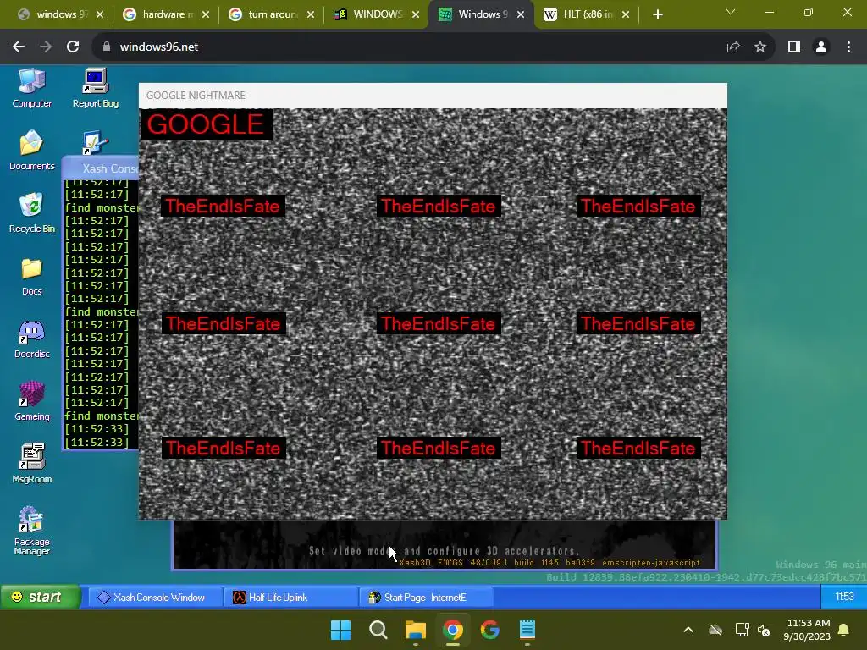Click the first 'find monster' console line
Screen dimensions: 867x650
pos(102,208)
